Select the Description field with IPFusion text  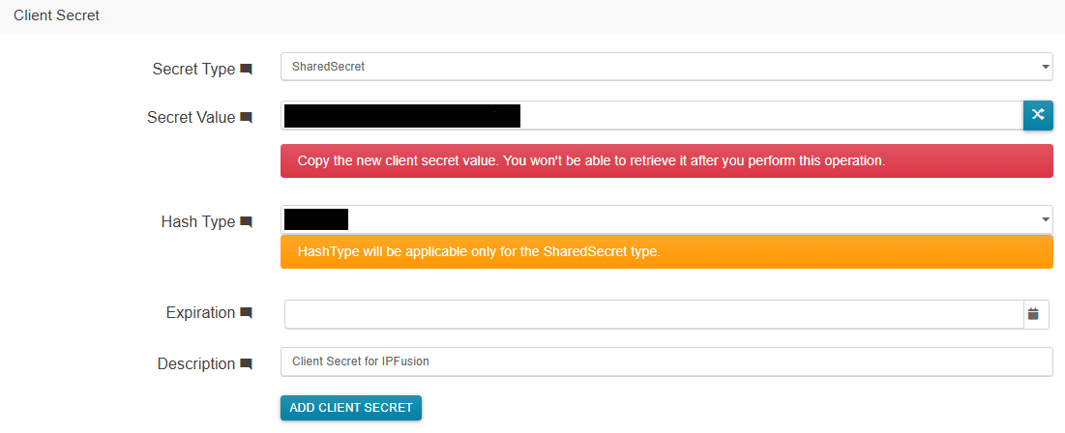(666, 361)
